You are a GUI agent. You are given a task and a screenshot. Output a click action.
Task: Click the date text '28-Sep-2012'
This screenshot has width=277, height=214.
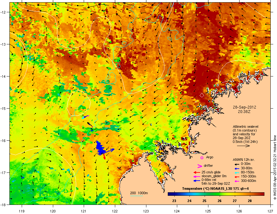pos(244,107)
